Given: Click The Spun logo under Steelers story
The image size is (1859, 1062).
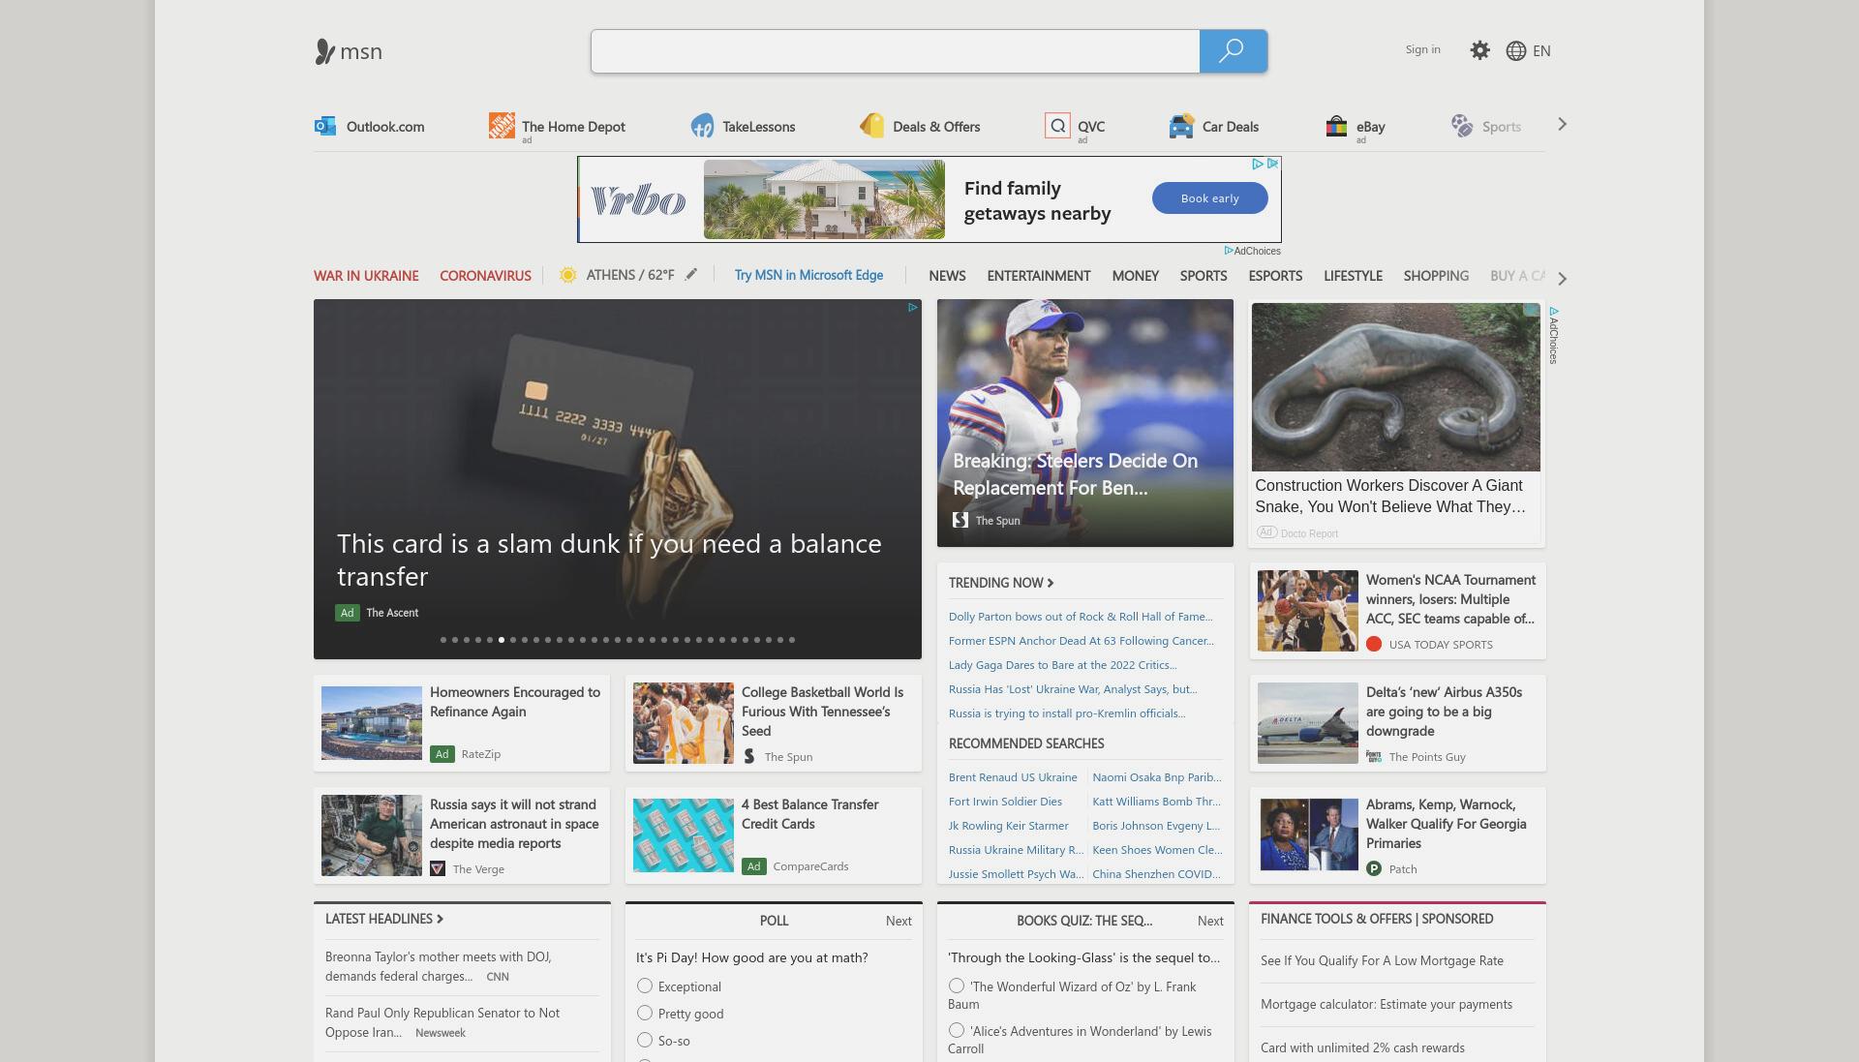Looking at the screenshot, I should point(960,520).
